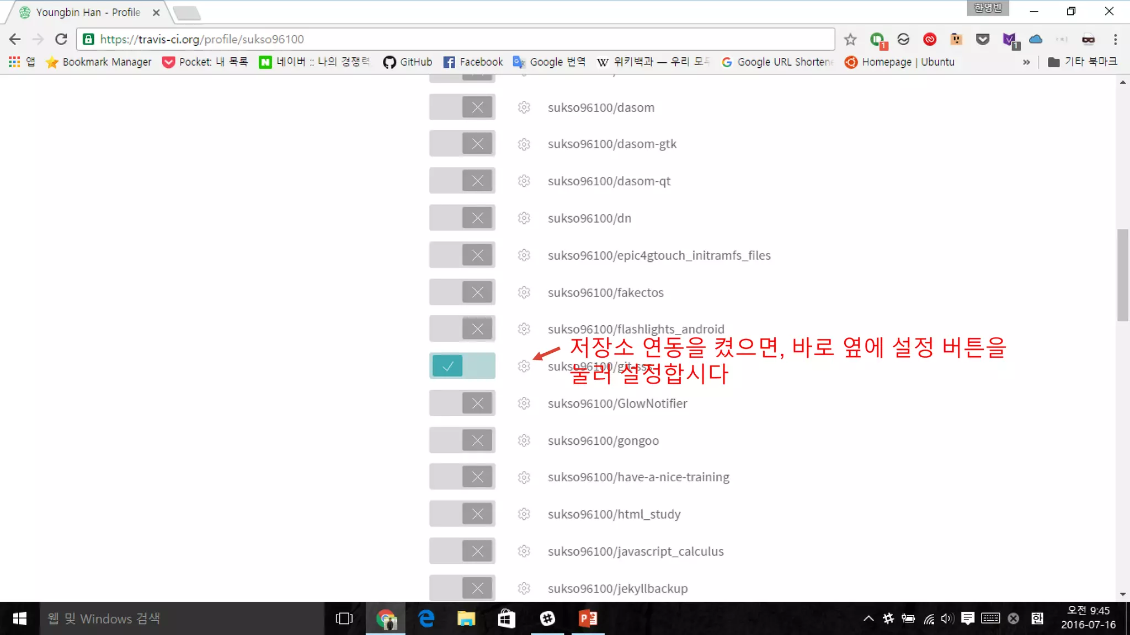
Task: Open settings gear for epic4gtouch_initramfs_files
Action: tap(524, 255)
